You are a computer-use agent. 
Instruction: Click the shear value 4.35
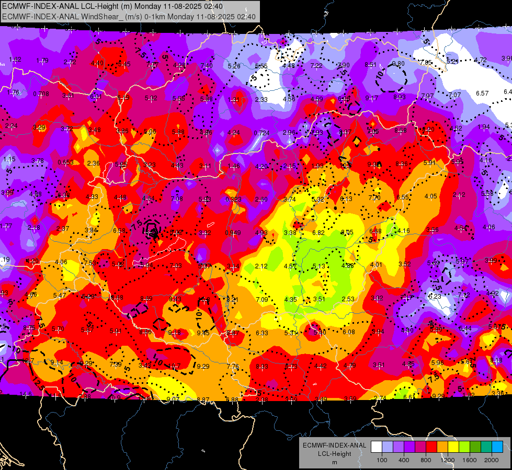[291, 299]
